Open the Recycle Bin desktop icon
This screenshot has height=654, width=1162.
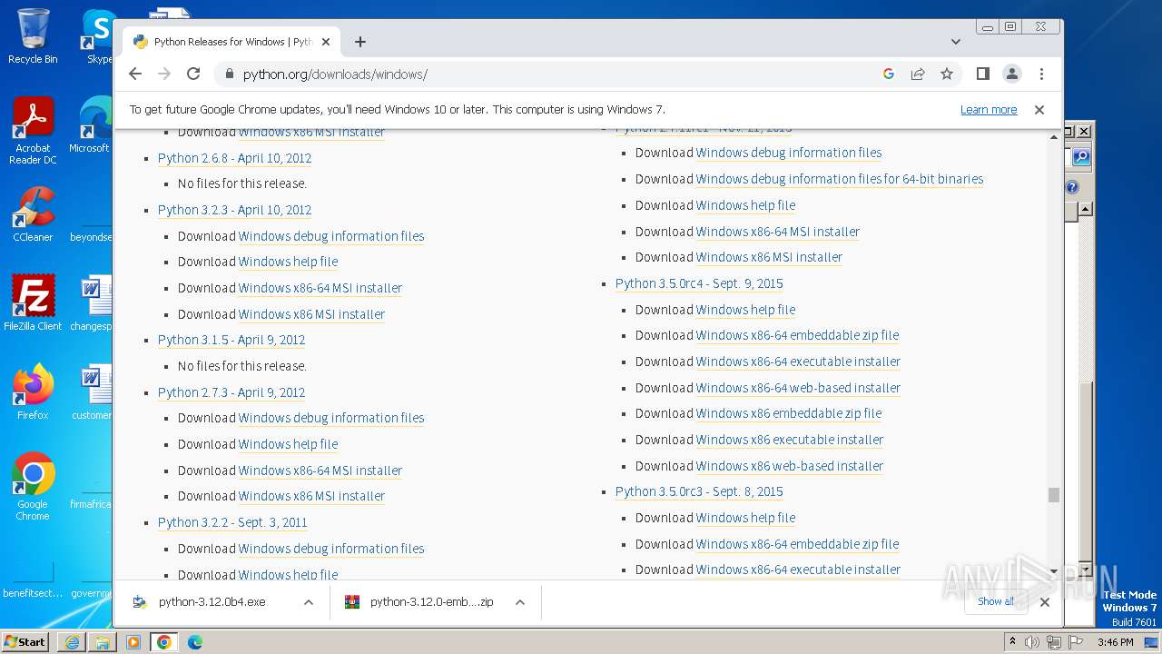tap(33, 36)
